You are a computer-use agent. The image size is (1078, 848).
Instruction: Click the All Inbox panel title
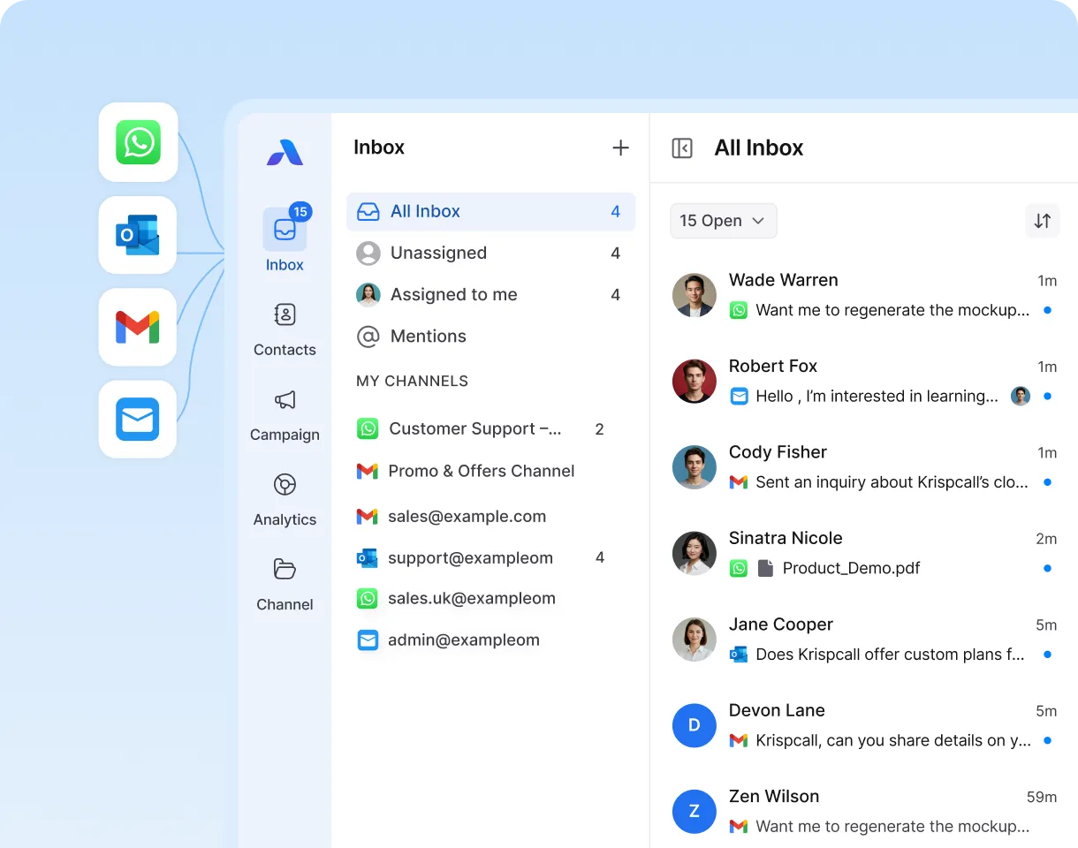759,148
